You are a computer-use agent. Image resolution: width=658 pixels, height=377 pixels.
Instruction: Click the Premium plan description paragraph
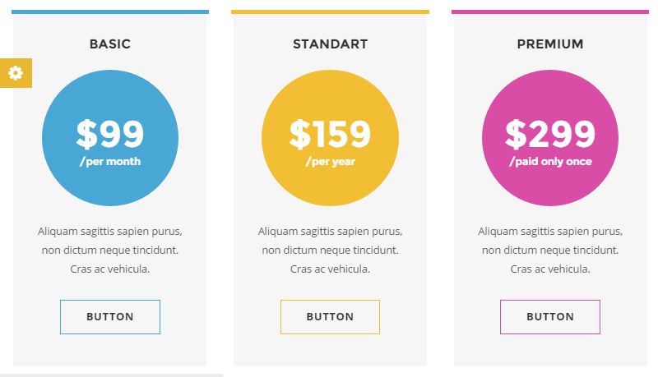coord(550,250)
